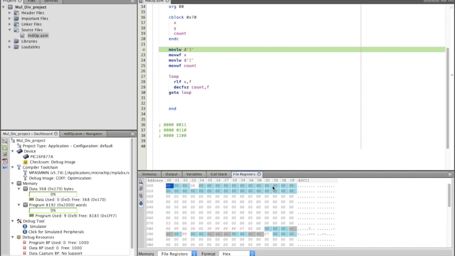Click the Address column header in File Registers
The height and width of the screenshot is (256, 455).
click(155, 180)
